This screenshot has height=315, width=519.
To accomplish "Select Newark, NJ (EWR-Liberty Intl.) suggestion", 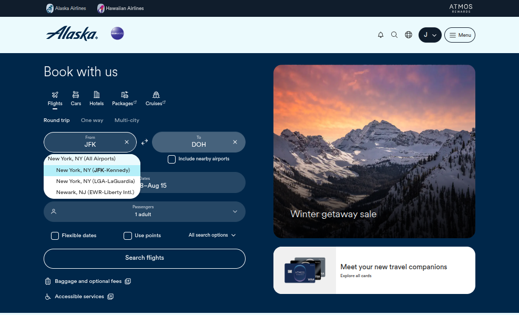I will (x=92, y=192).
